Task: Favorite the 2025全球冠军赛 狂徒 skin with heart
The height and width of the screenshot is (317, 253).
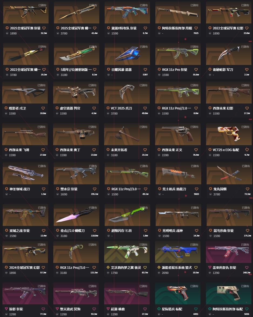Action: coord(44,28)
